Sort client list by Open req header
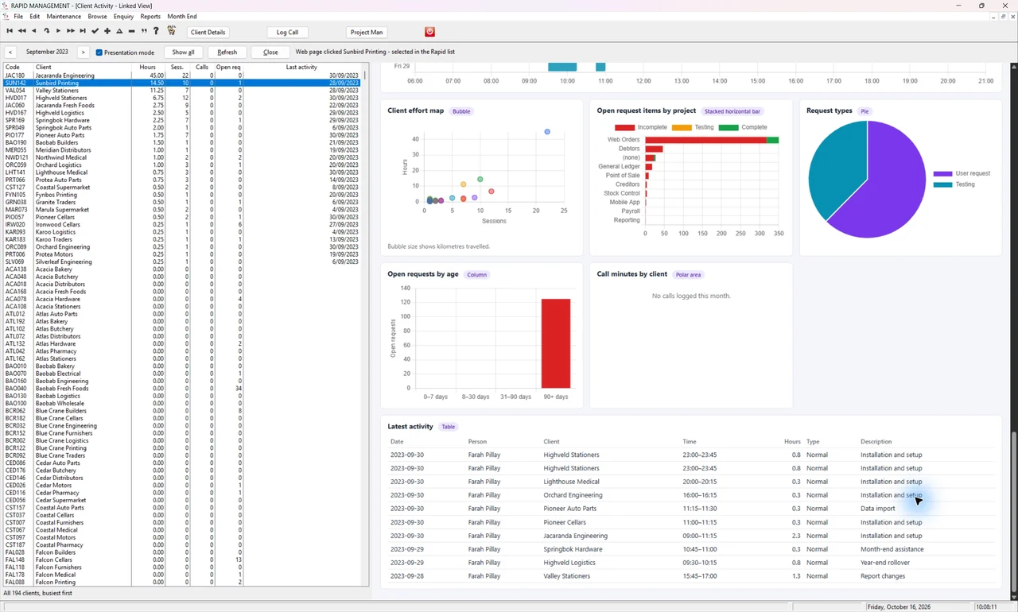 click(229, 68)
